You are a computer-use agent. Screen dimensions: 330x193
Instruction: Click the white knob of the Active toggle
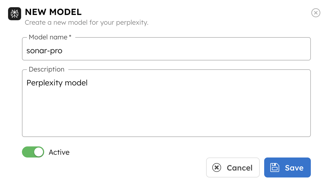(39, 152)
